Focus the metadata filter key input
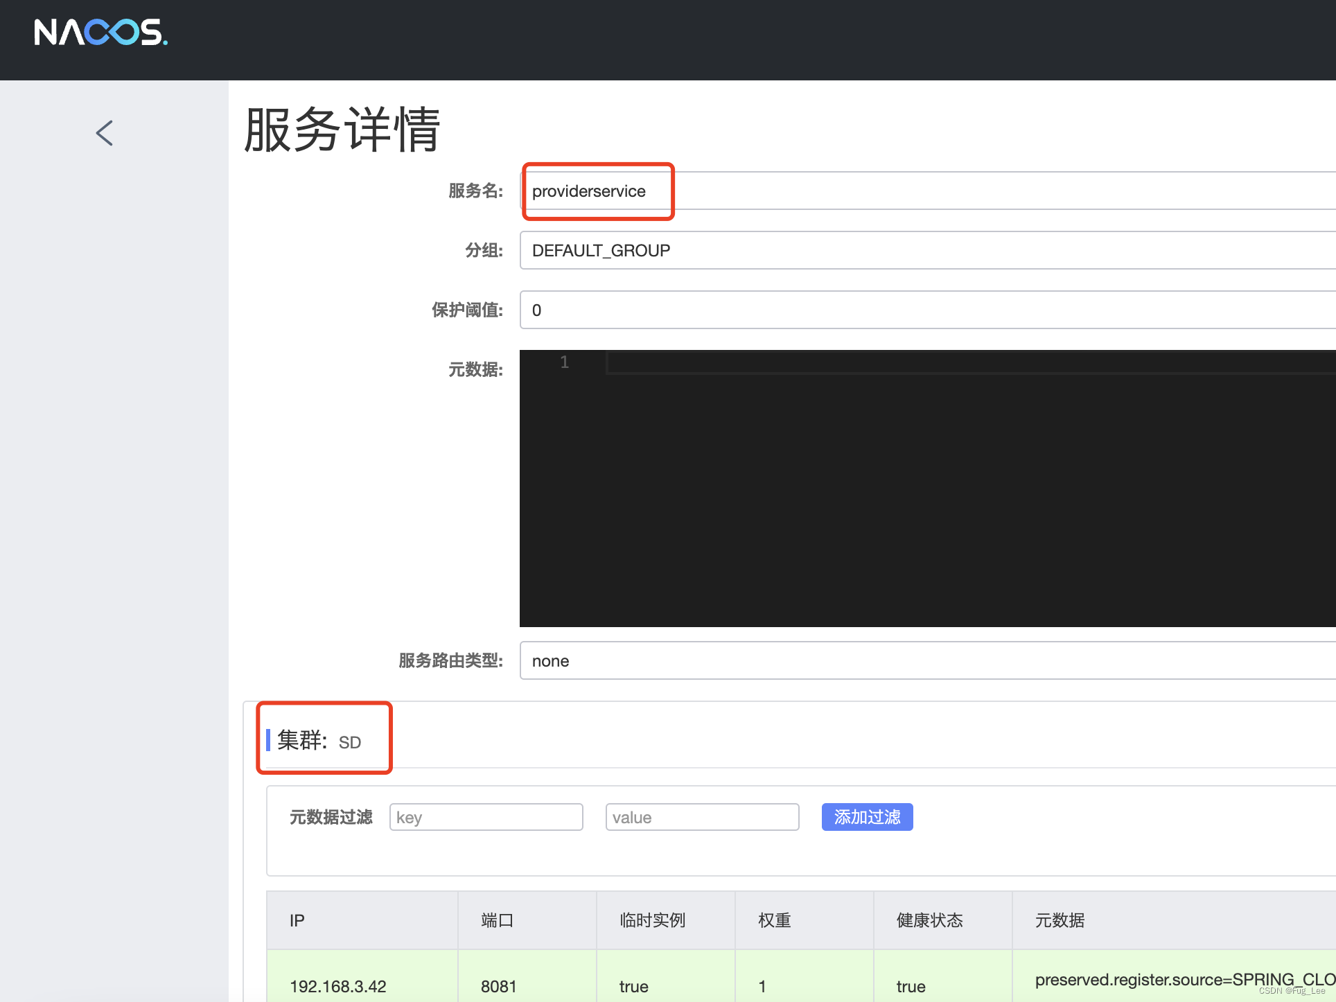This screenshot has height=1002, width=1336. tap(486, 818)
